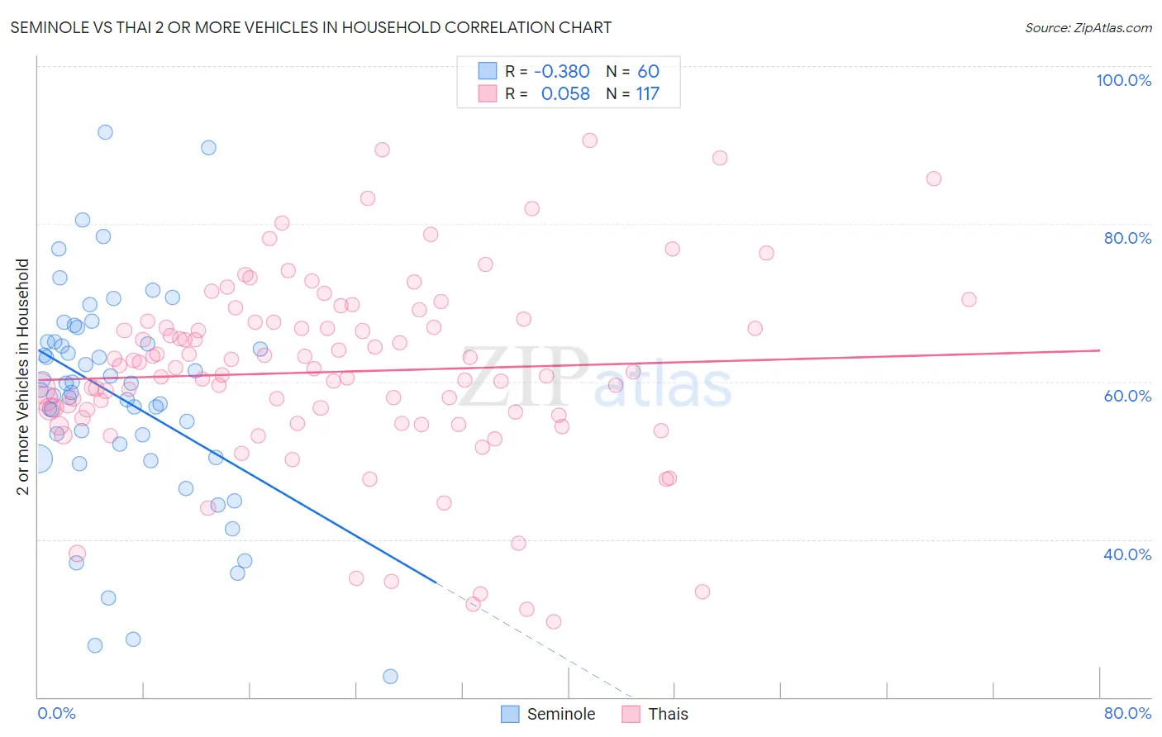Click the blue swatch beside R = -0.380
Screen dimensions: 1162x737
click(x=488, y=71)
